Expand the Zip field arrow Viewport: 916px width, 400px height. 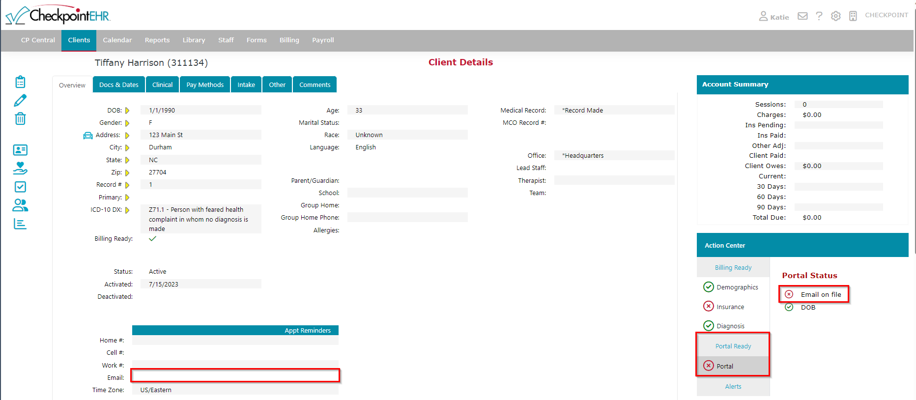point(127,173)
